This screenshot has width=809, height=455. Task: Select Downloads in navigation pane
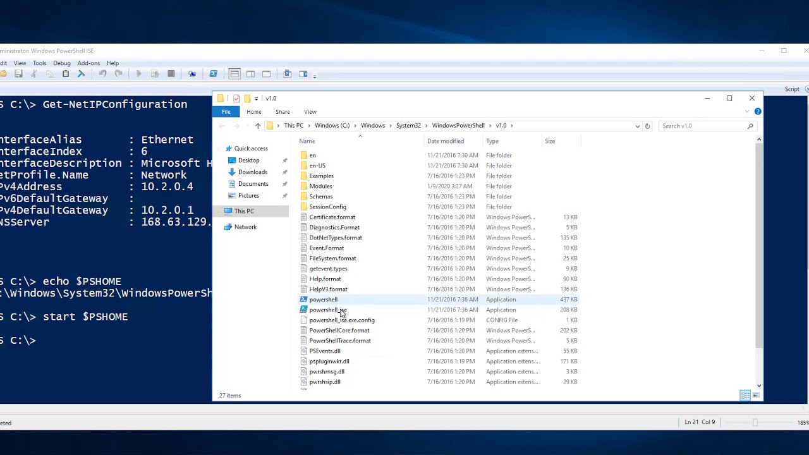click(x=252, y=172)
